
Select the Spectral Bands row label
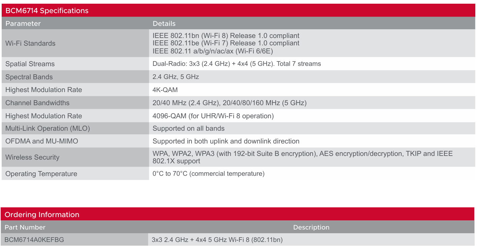click(29, 77)
